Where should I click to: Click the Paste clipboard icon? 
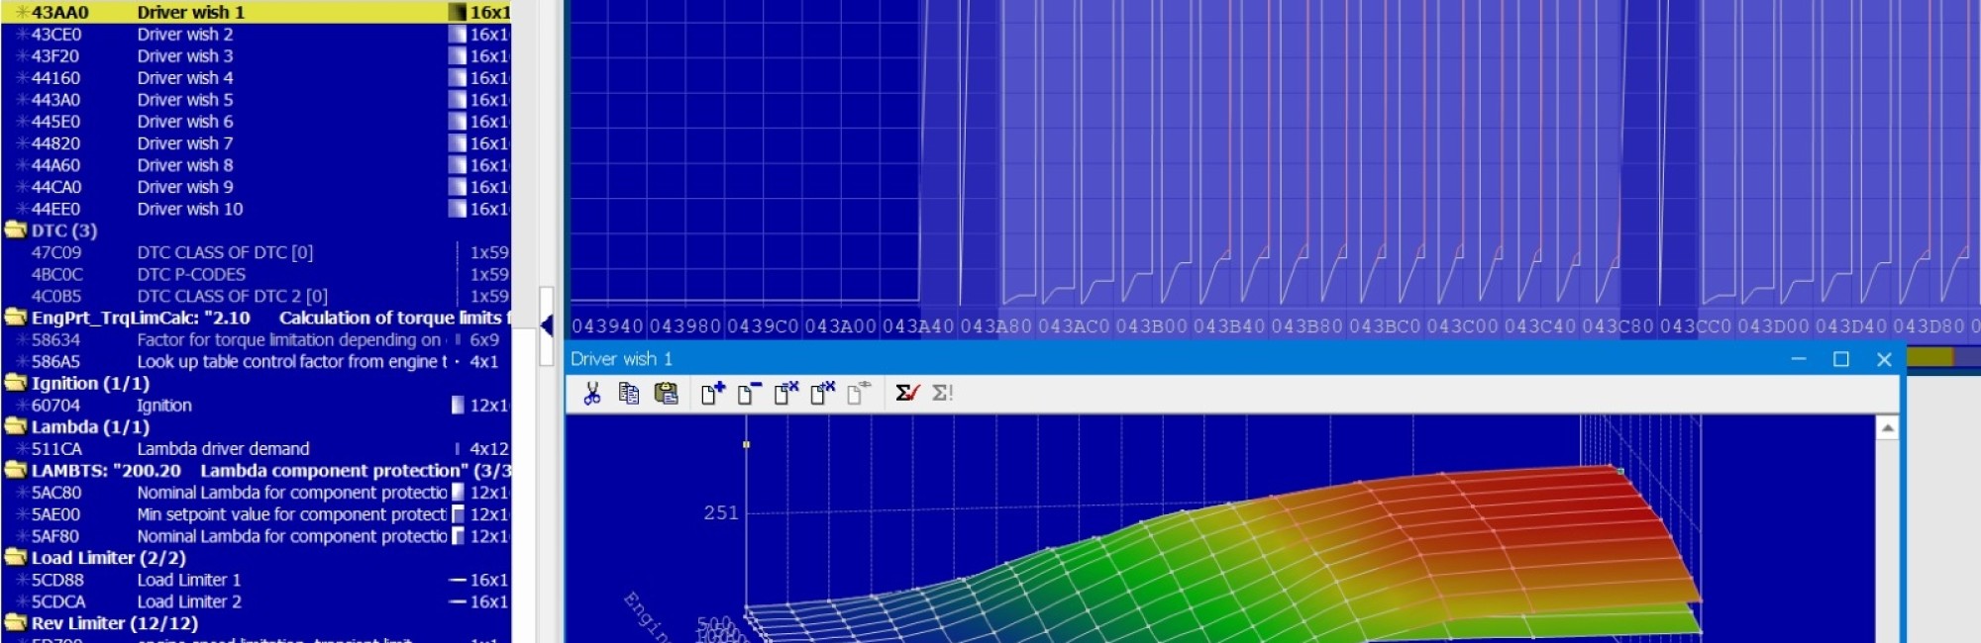pos(666,394)
